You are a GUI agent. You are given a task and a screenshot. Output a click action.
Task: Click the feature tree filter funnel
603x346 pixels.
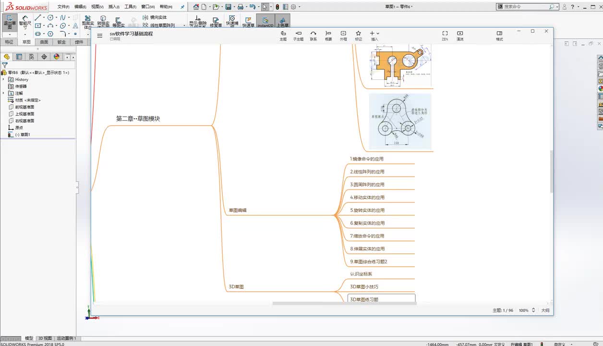(5, 65)
